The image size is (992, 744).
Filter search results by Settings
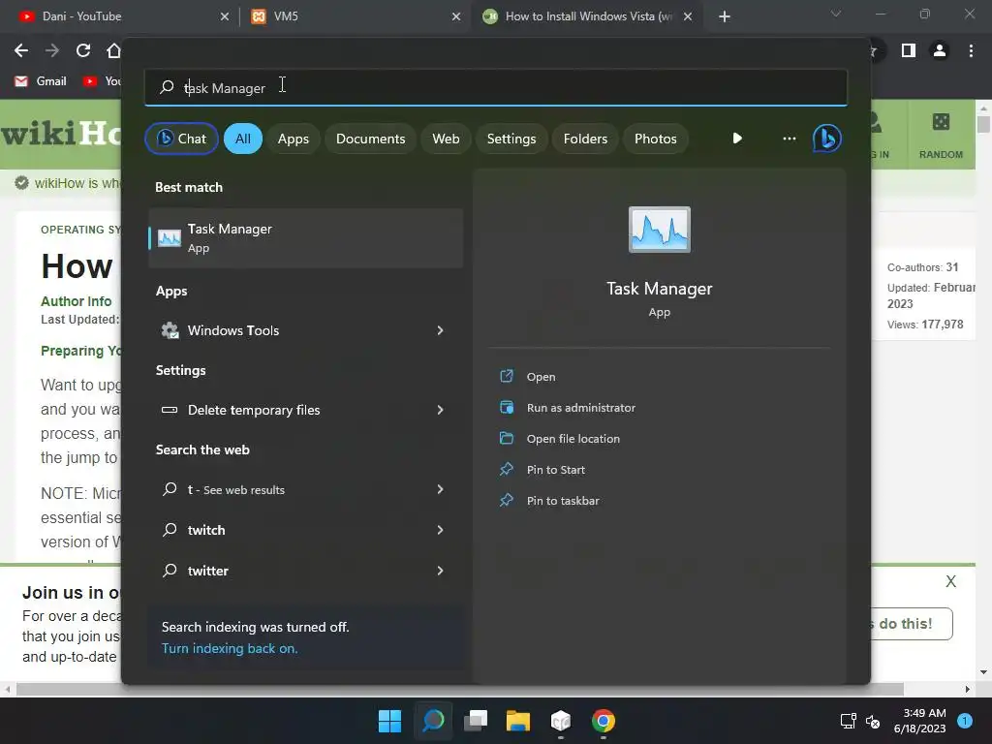[511, 139]
